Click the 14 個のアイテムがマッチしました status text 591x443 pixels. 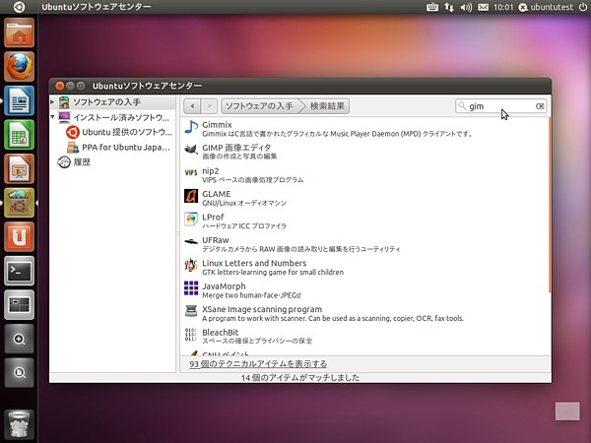(300, 378)
